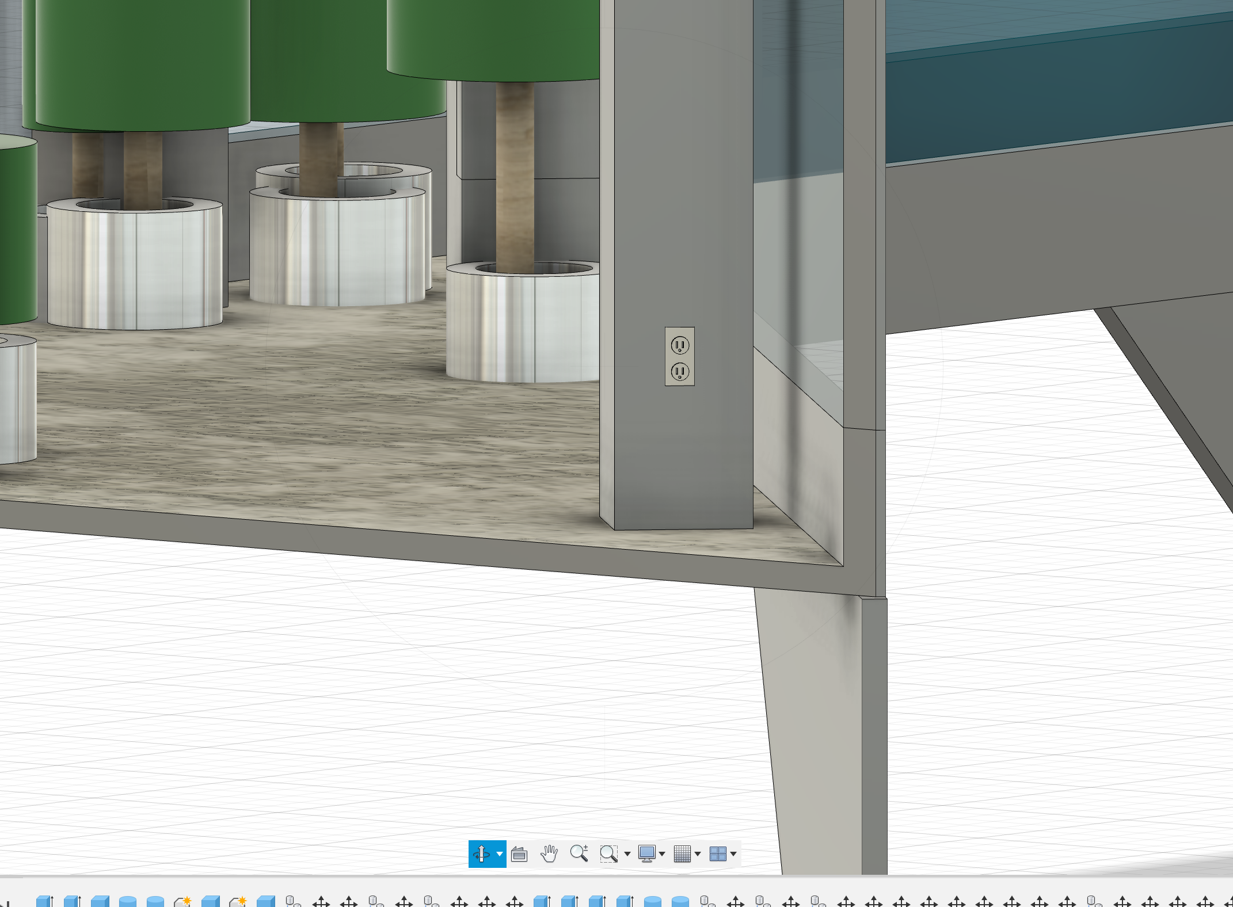The image size is (1233, 907).
Task: Select the first cylinder feature in timeline
Action: click(128, 901)
